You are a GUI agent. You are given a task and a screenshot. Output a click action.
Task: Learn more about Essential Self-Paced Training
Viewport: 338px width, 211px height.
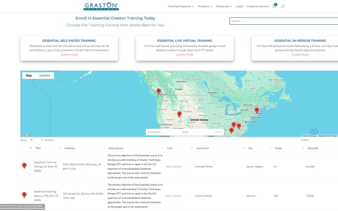69,55
